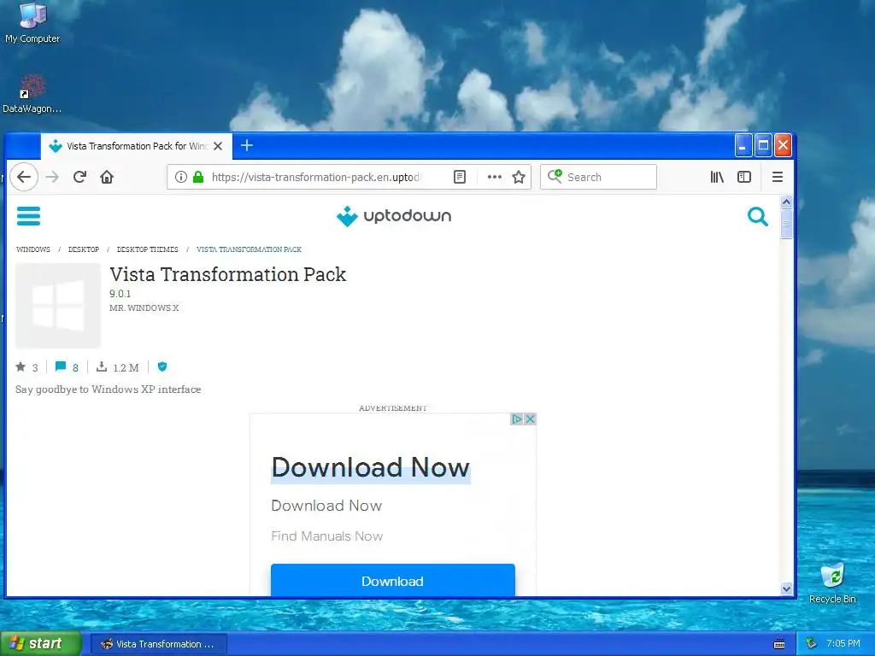Screen dimensions: 875x656
Task: Open the Library toolbar button
Action: 717,178
